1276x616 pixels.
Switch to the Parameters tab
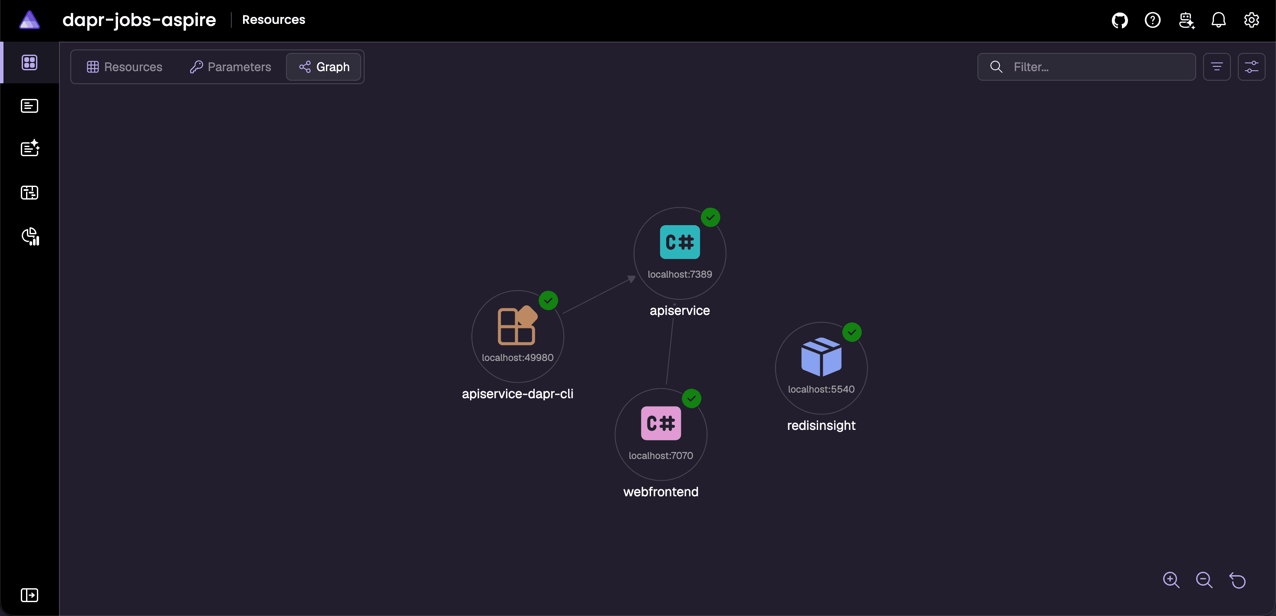[x=230, y=67]
